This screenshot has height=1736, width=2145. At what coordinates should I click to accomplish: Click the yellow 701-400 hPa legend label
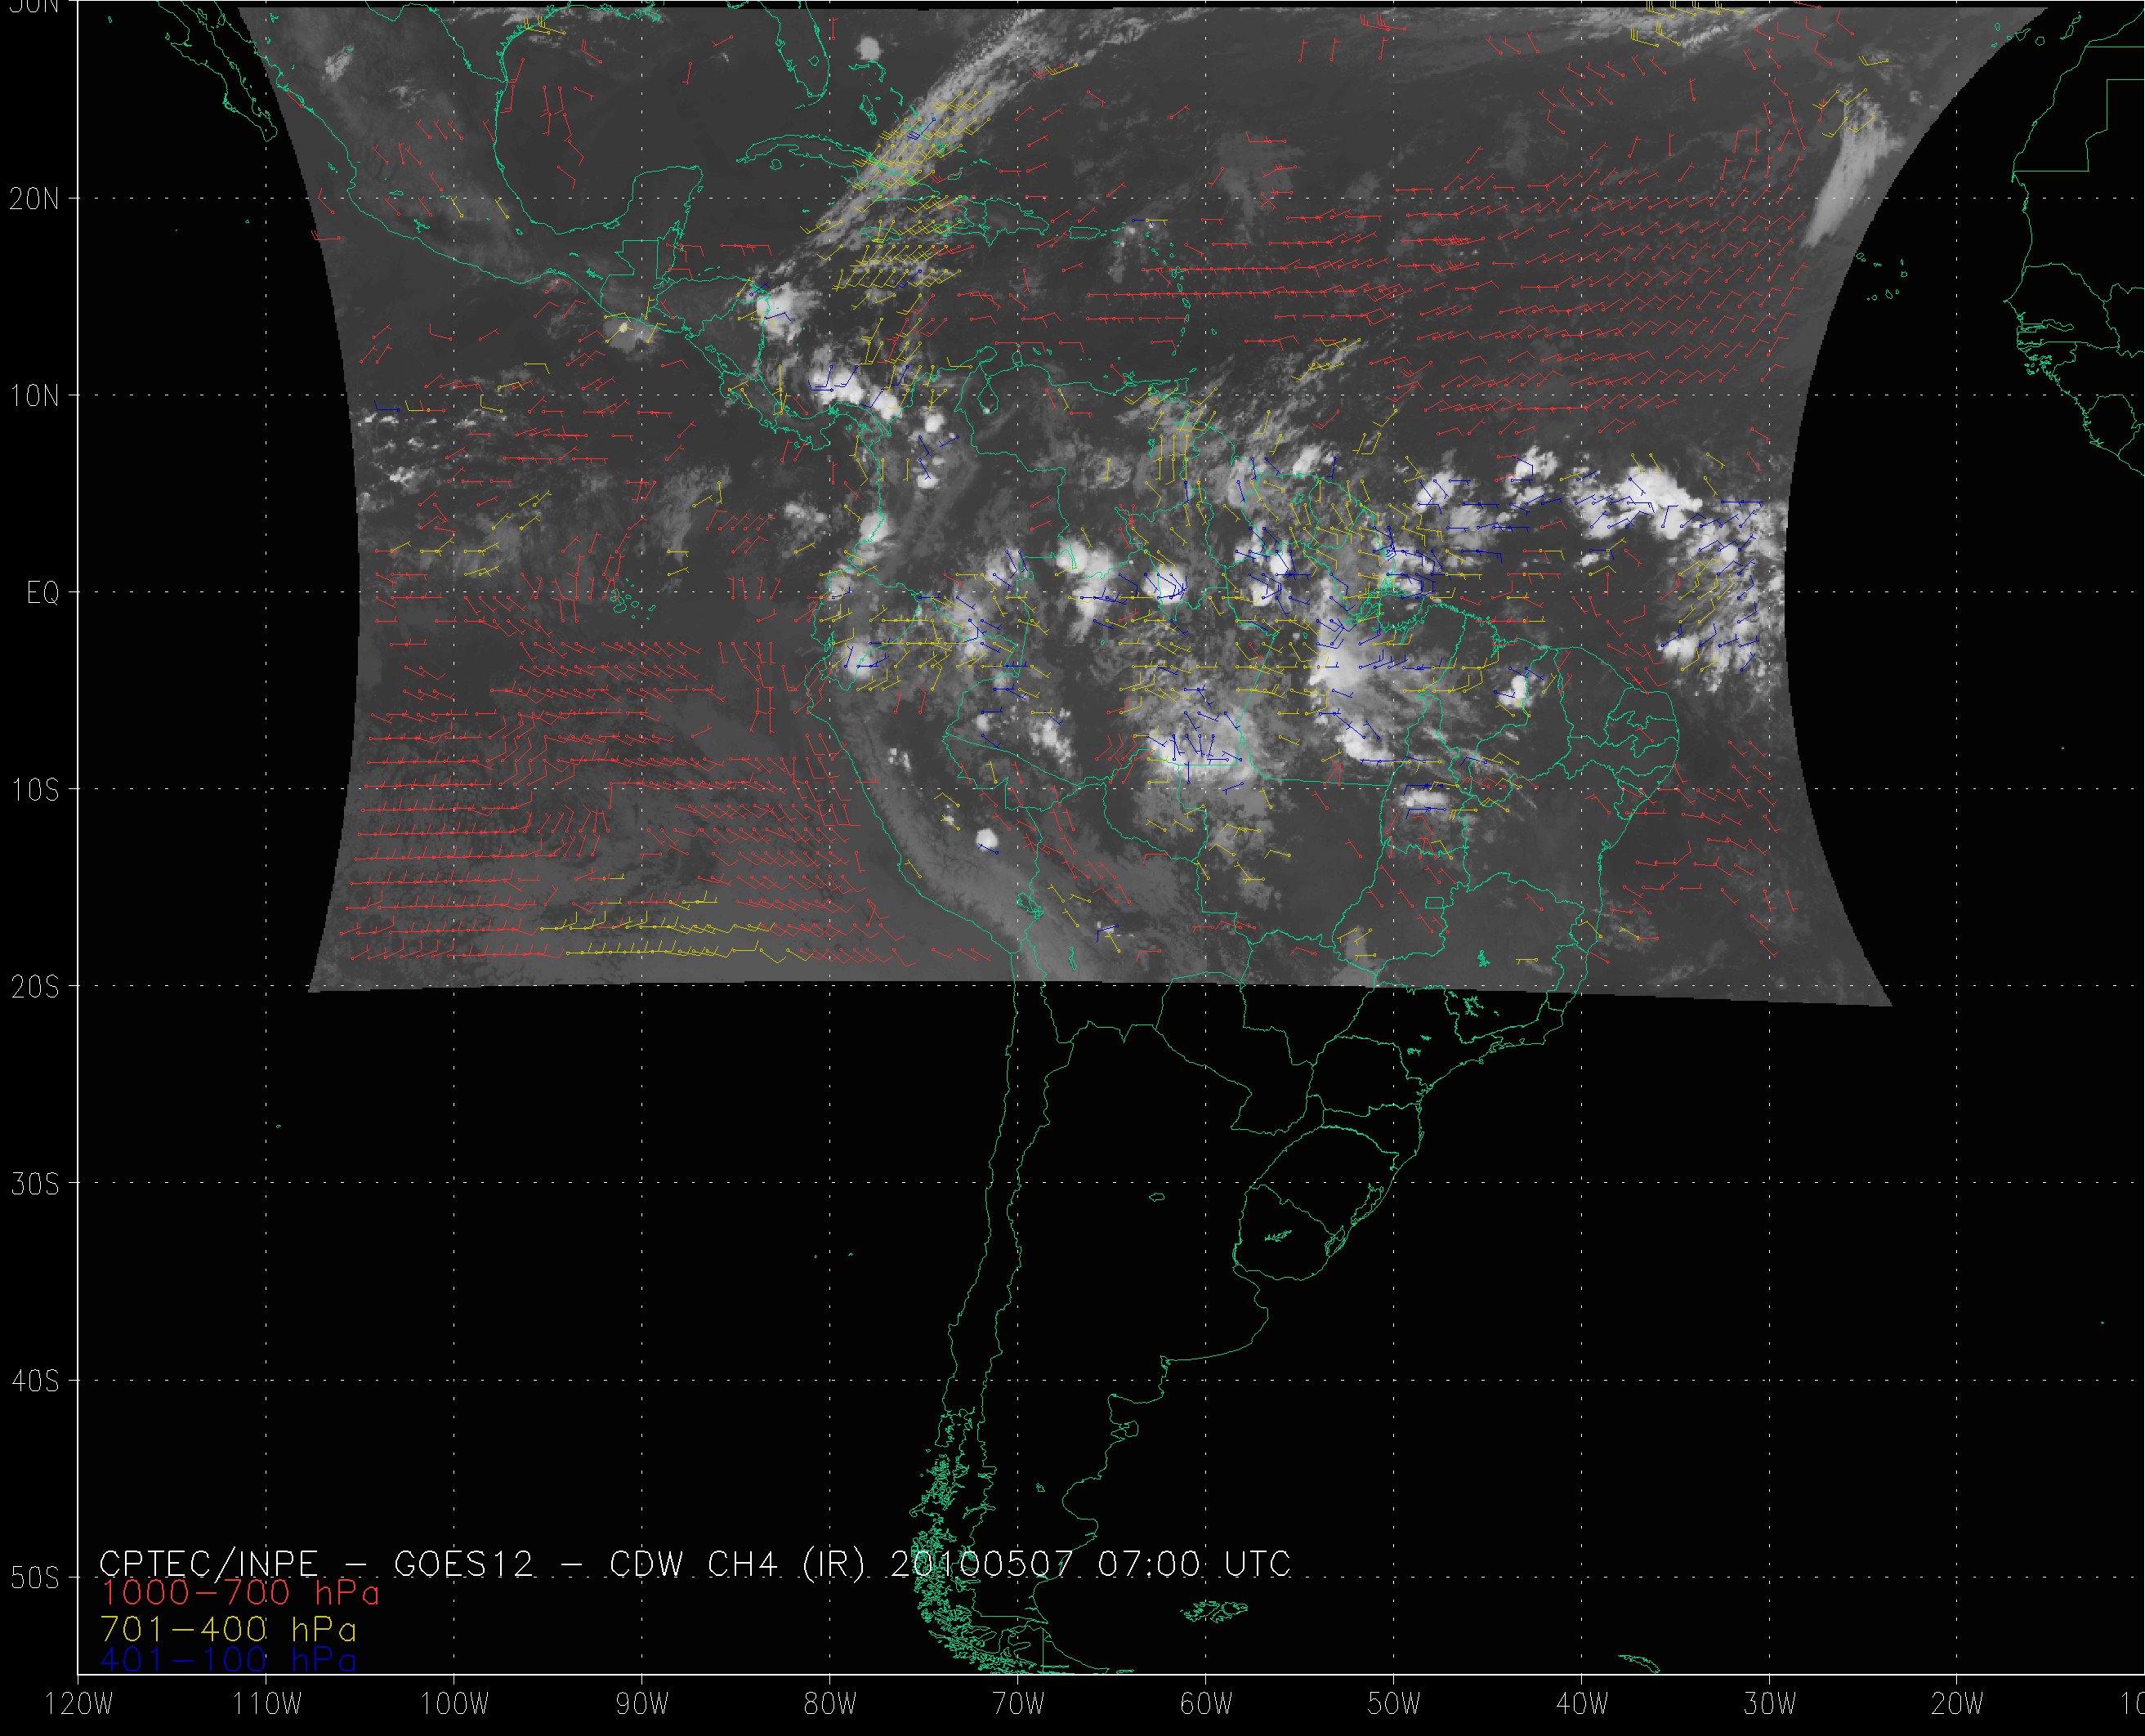click(228, 1629)
